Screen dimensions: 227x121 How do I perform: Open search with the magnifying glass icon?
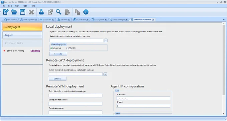pyautogui.click(x=59, y=12)
